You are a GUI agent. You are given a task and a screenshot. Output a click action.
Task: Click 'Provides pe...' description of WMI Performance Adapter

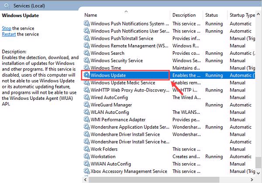(186, 120)
